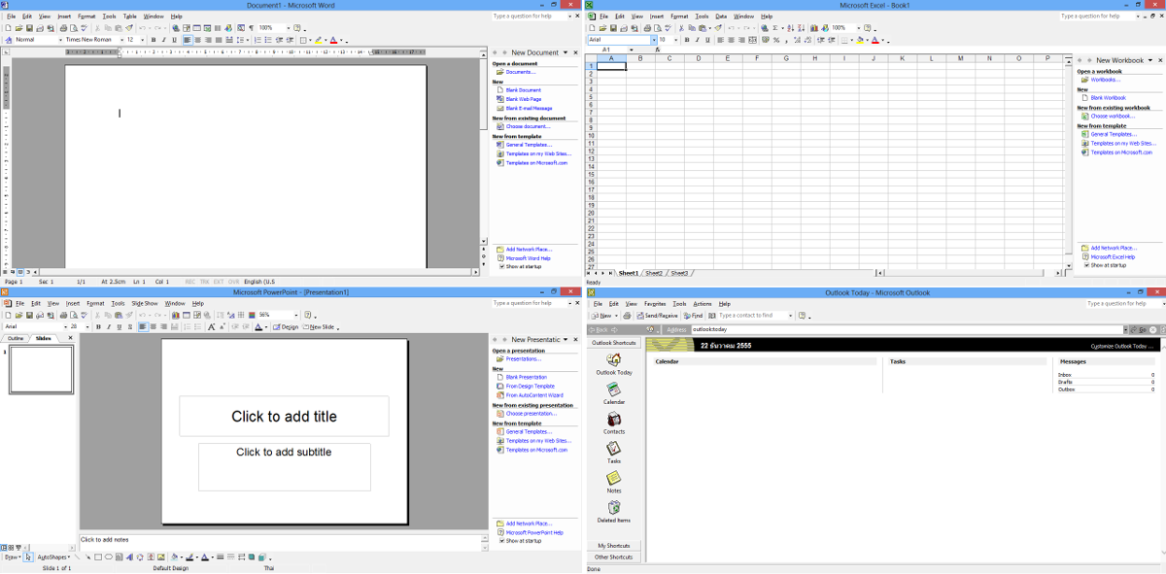Screen dimensions: 1166x574
Task: Click the Insert Table icon in Word
Action: tap(195, 28)
